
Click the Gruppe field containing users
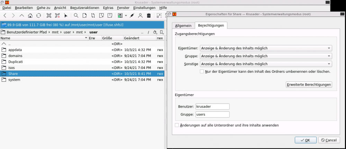coord(212,115)
